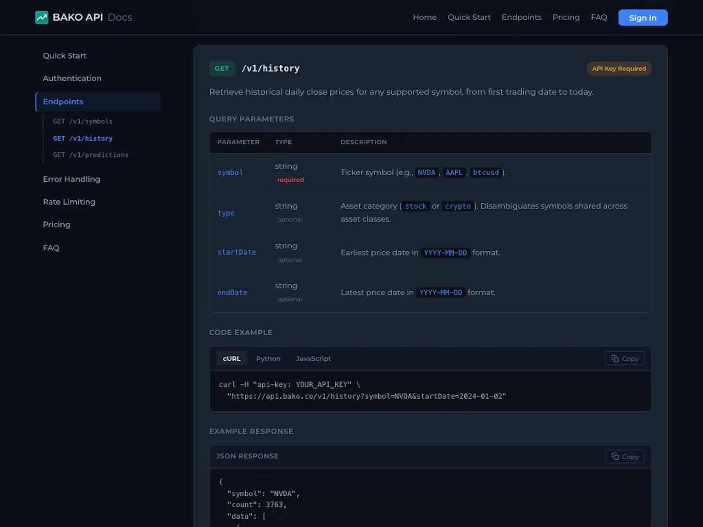
Task: Click the red required label
Action: coord(290,180)
